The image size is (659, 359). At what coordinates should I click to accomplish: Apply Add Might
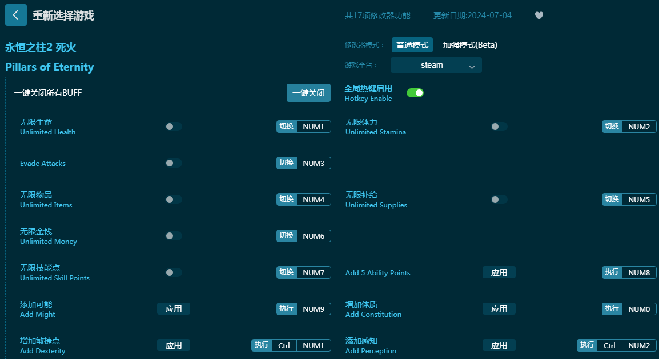pyautogui.click(x=174, y=309)
